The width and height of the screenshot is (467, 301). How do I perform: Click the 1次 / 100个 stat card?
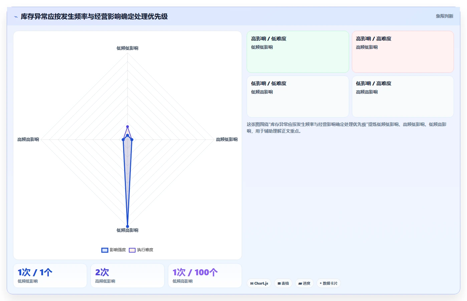[205, 276]
